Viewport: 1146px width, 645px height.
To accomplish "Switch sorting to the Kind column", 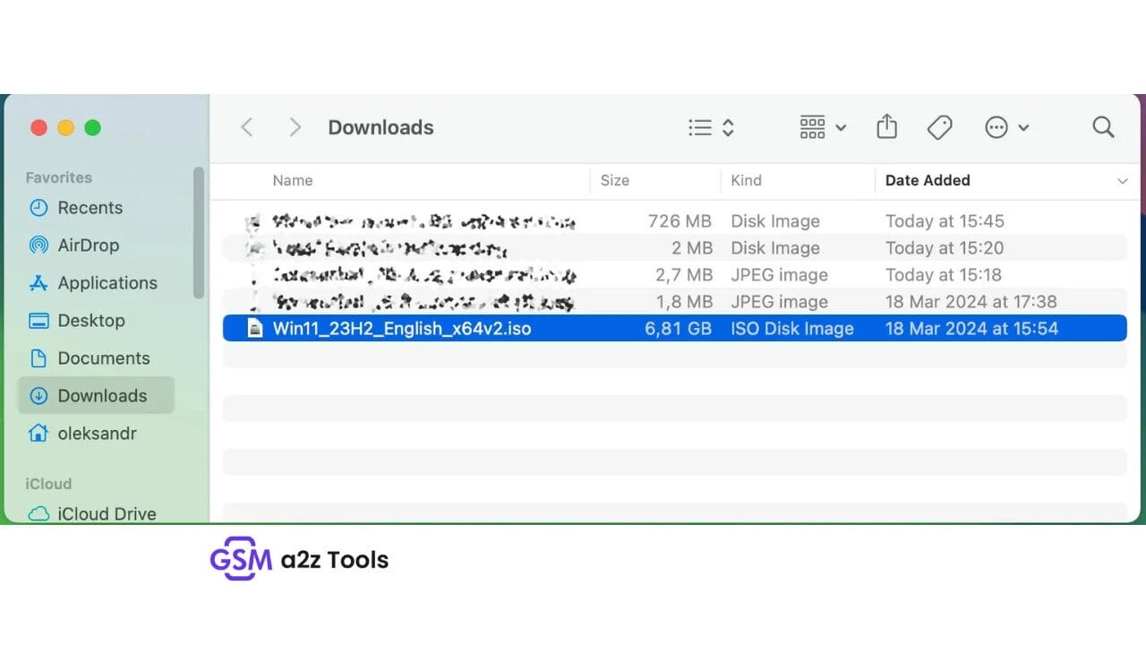I will click(x=746, y=180).
